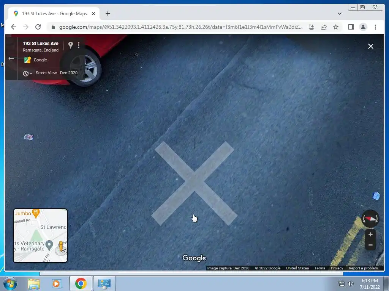This screenshot has width=389, height=291.
Task: Click the Chrome taskbar icon
Action: (81, 283)
